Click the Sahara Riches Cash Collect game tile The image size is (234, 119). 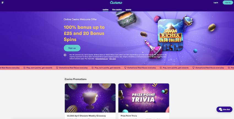click(170, 35)
